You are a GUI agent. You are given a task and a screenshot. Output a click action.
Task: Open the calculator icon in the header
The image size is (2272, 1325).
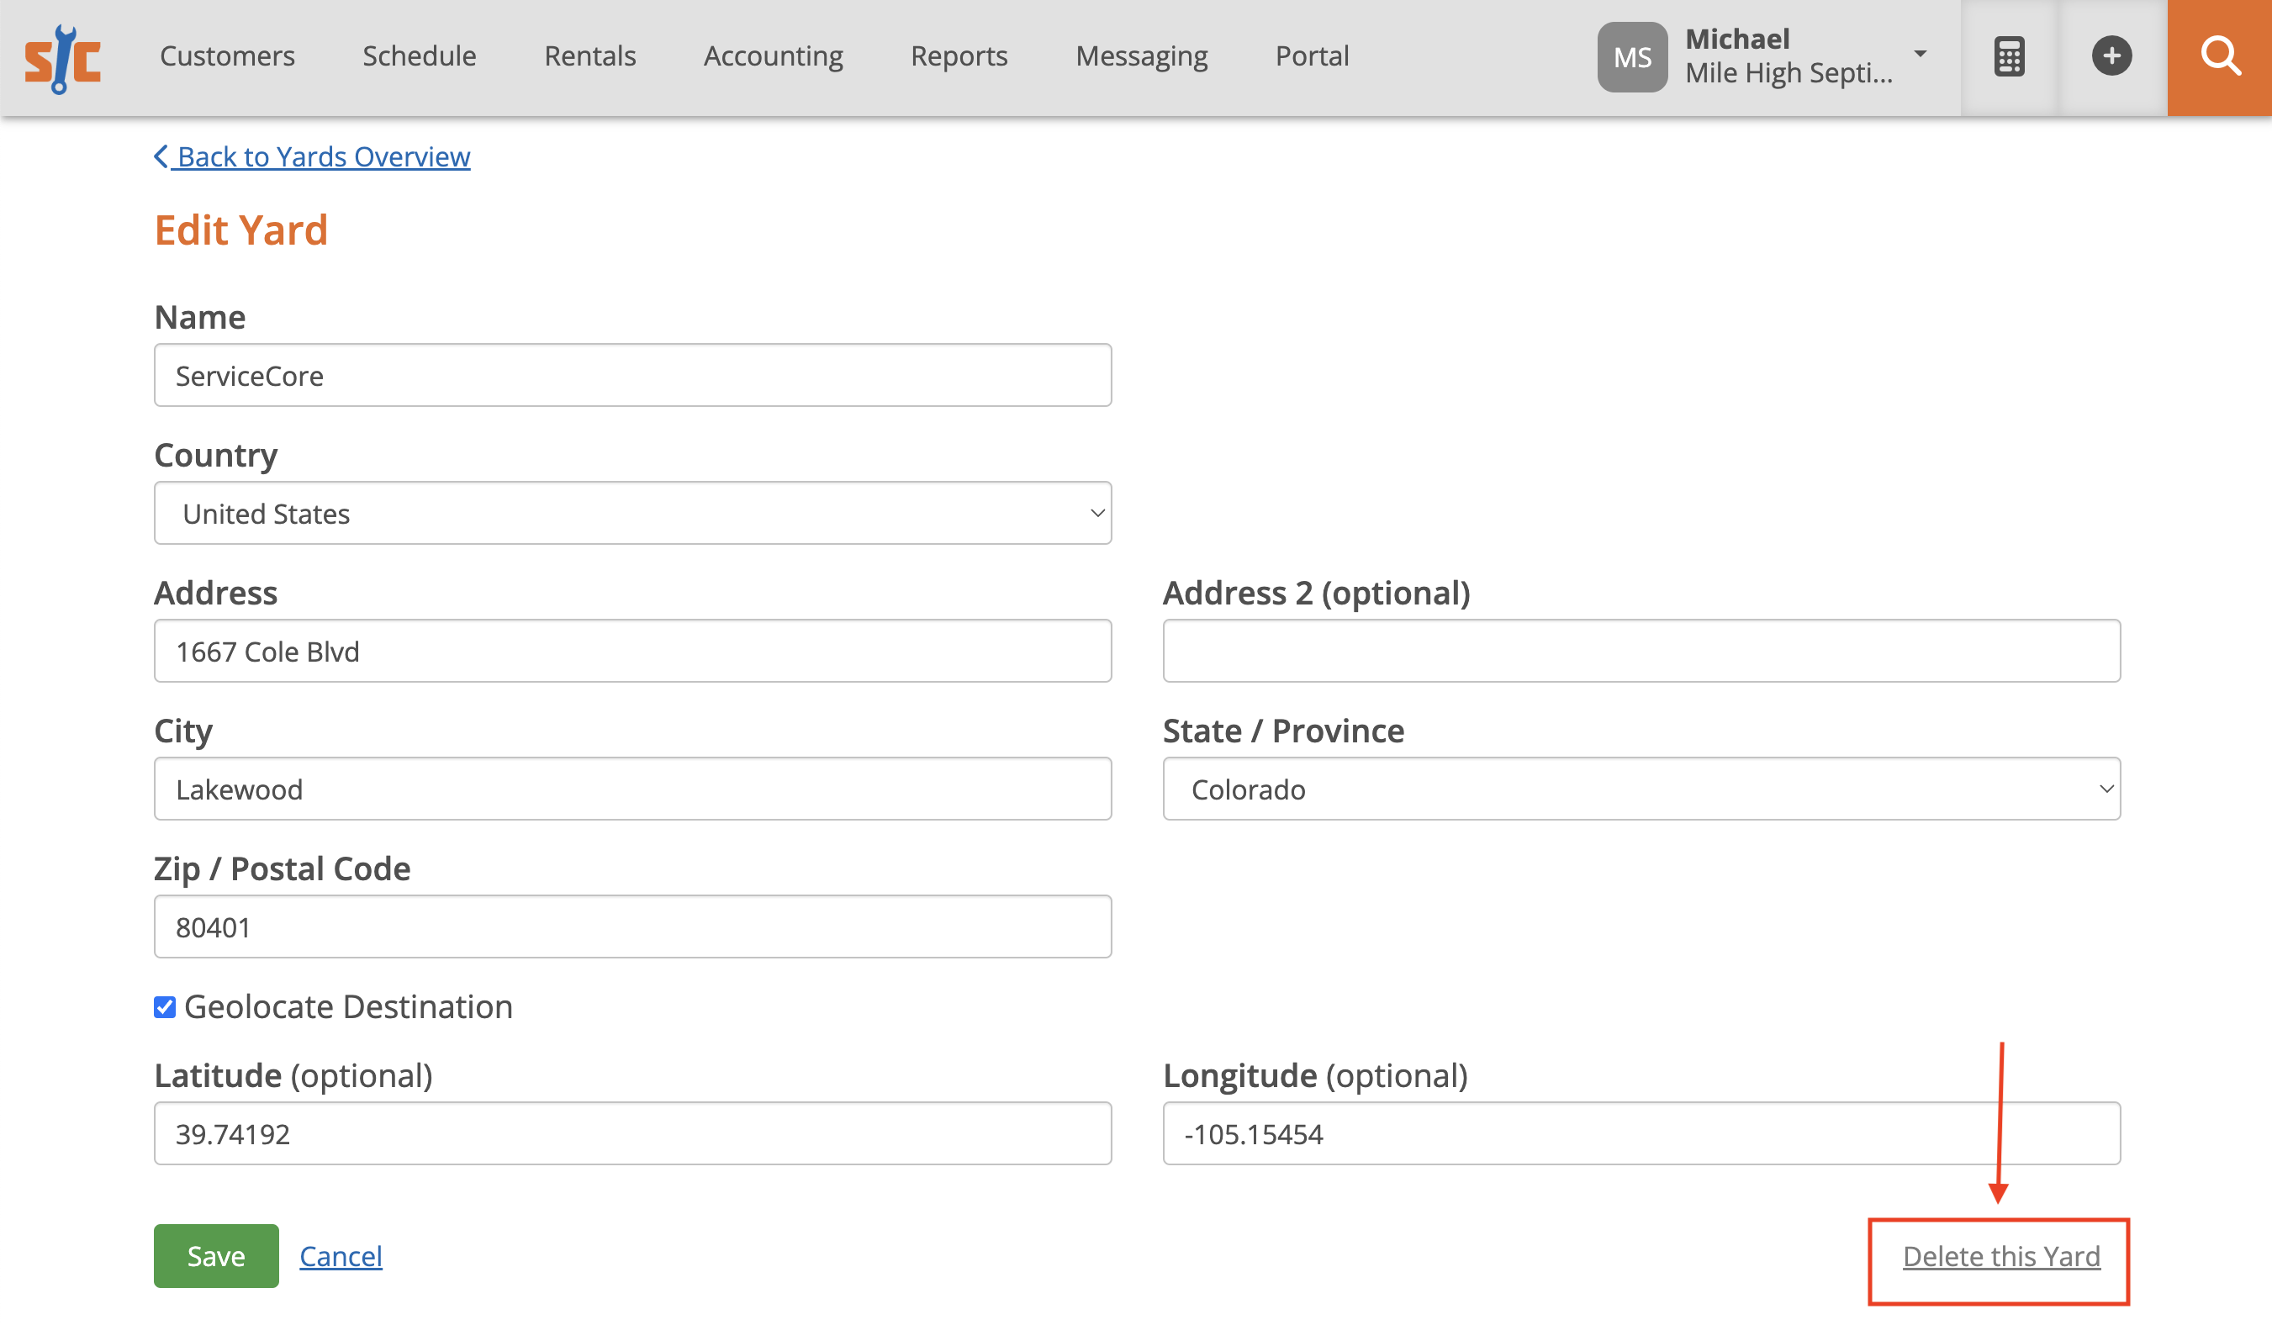click(x=2009, y=55)
